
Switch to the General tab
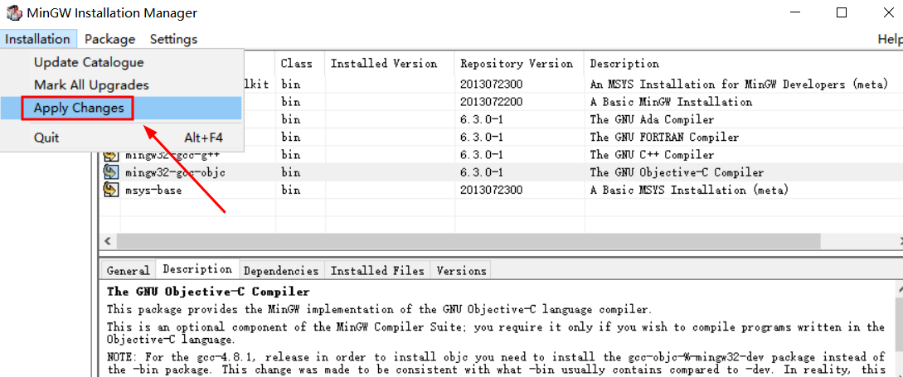(x=128, y=270)
